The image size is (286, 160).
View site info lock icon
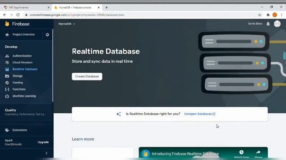[26, 15]
